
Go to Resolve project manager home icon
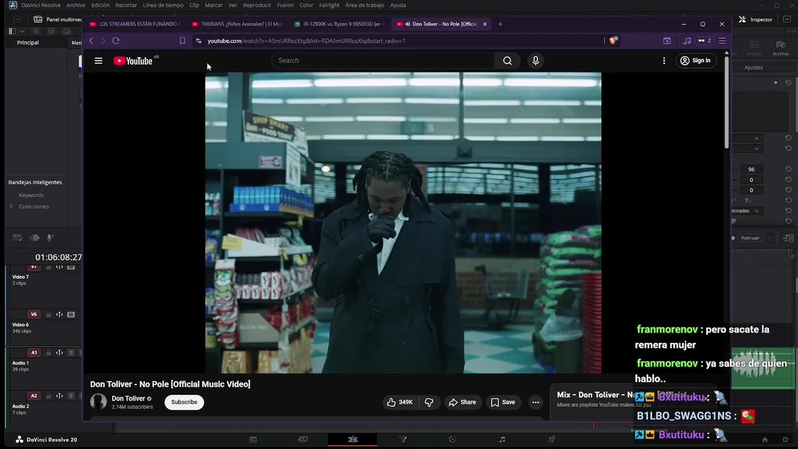765,440
